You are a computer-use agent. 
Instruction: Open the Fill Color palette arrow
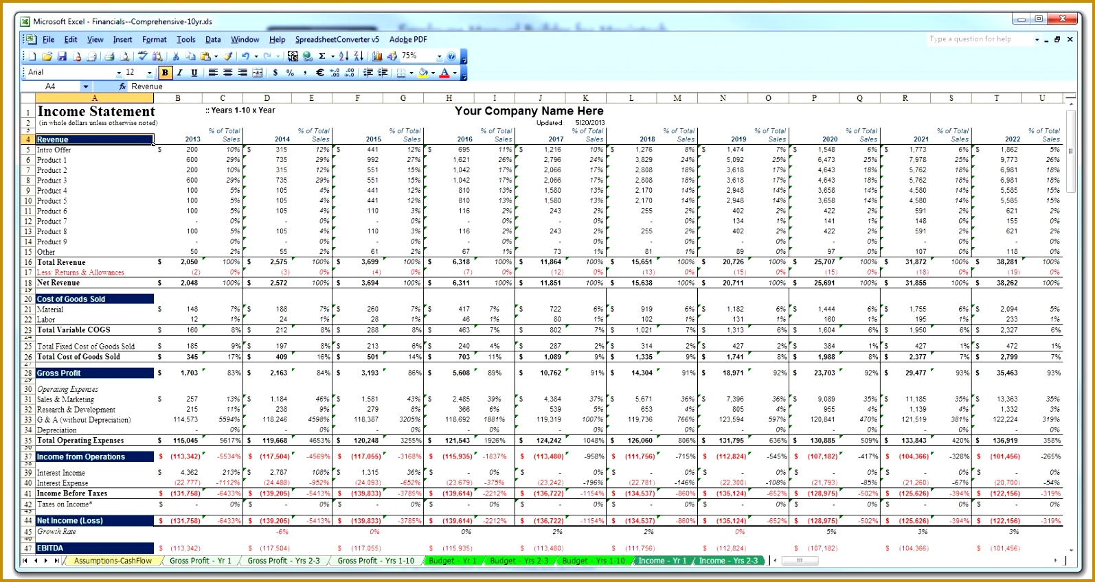point(433,73)
